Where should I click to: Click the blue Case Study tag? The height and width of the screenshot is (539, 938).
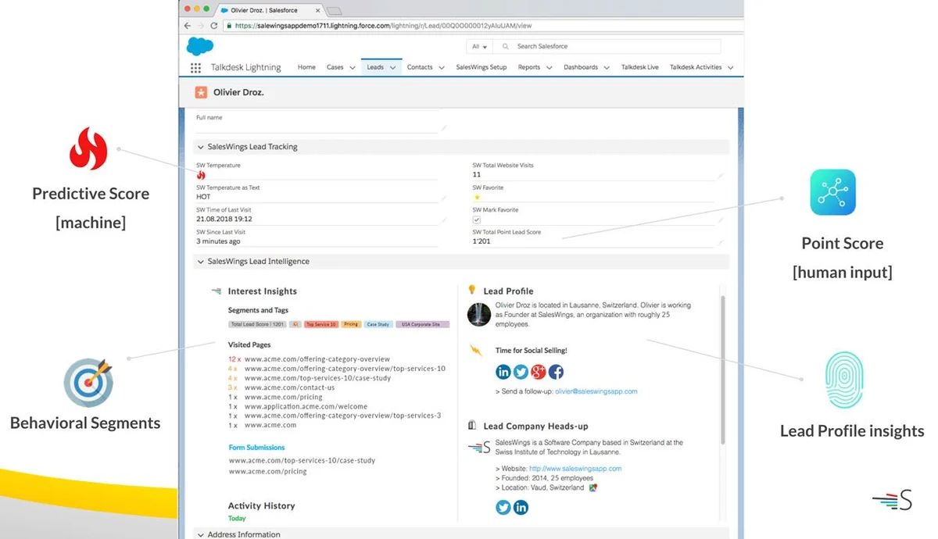378,324
